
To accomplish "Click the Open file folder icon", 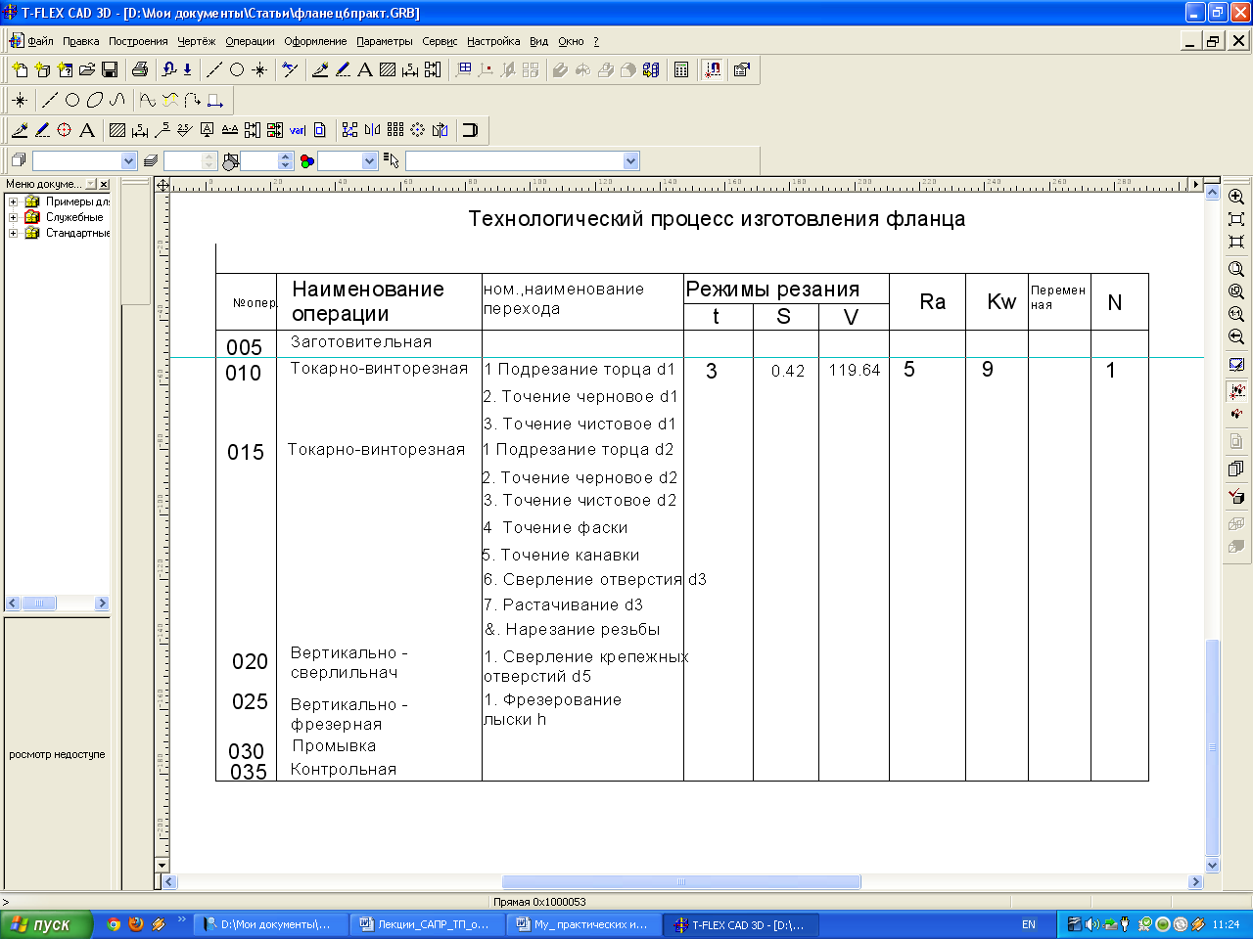I will point(87,69).
